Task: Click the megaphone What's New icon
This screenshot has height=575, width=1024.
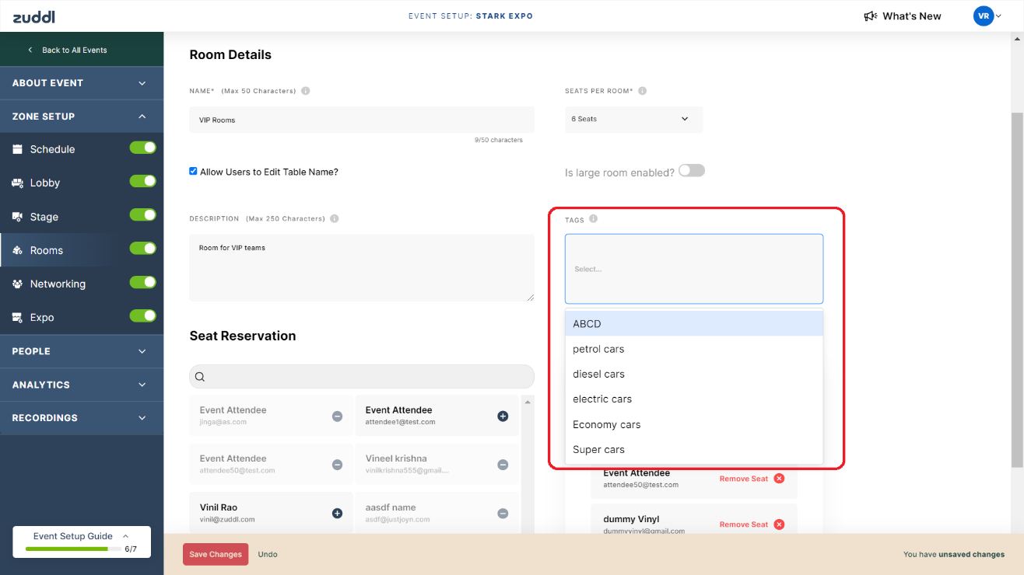Action: click(871, 16)
